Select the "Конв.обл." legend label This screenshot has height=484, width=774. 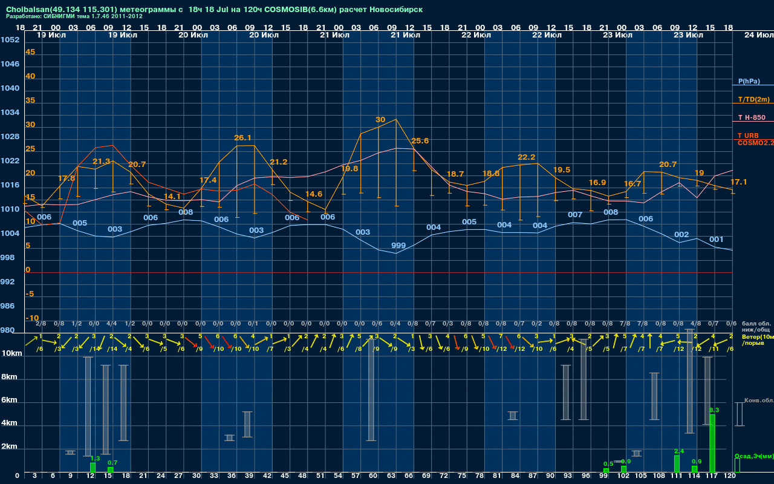point(759,401)
